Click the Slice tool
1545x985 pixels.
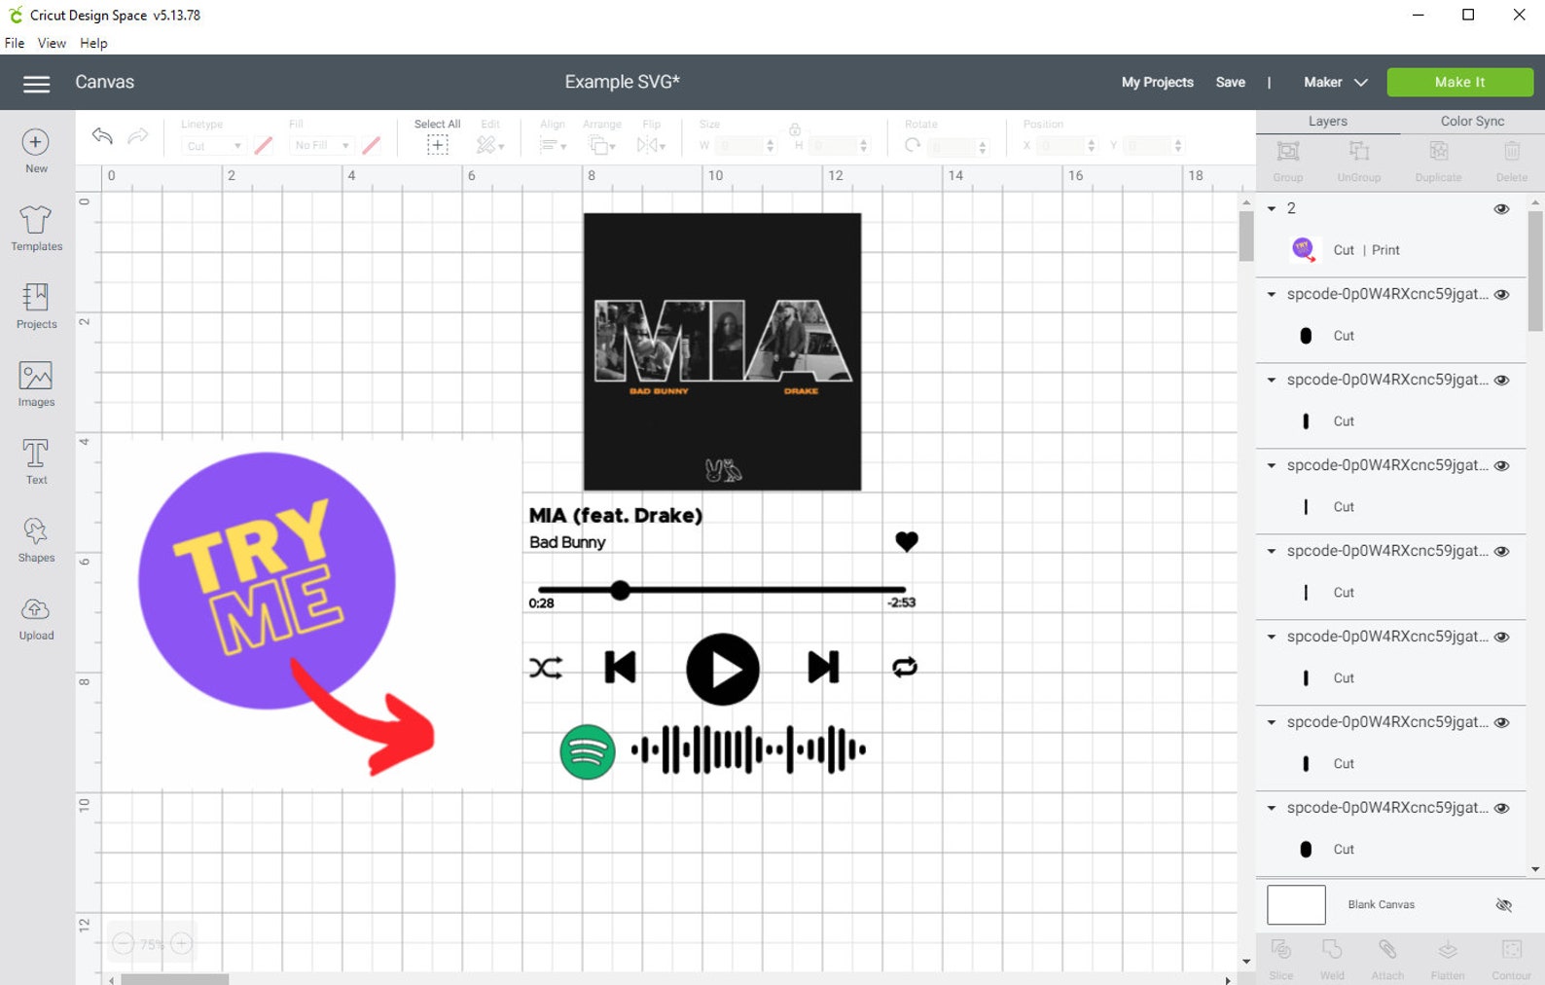[1281, 949]
